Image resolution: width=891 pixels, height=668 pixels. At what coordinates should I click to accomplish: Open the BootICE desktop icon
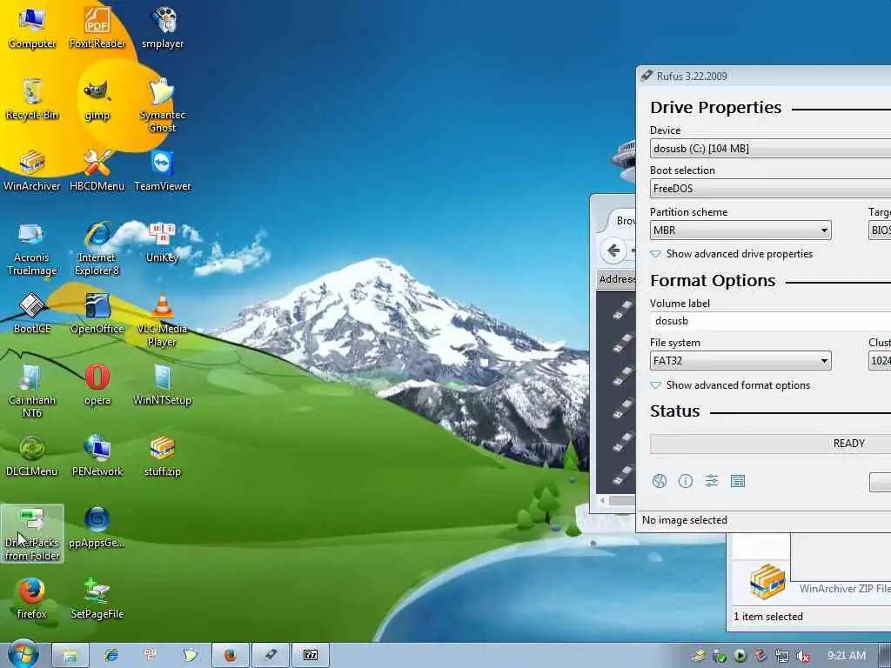(32, 313)
